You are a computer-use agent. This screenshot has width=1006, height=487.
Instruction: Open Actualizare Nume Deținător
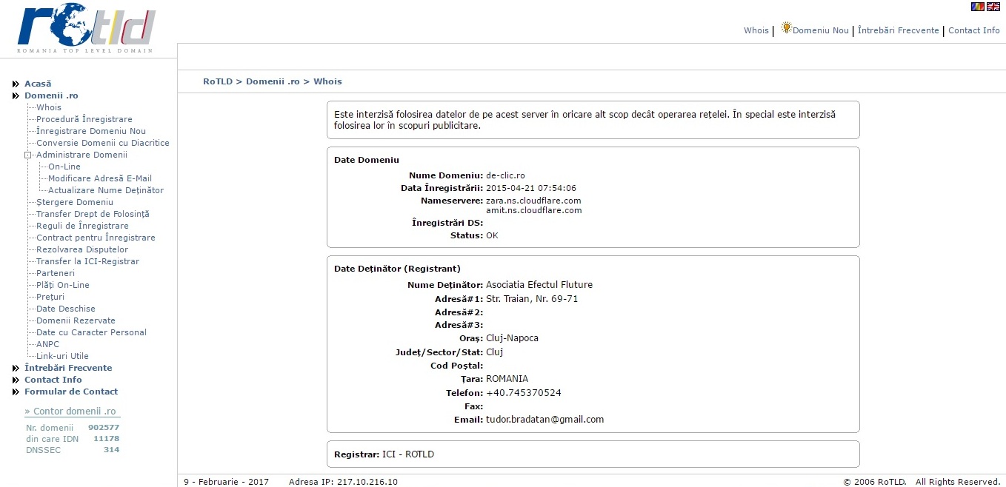106,191
